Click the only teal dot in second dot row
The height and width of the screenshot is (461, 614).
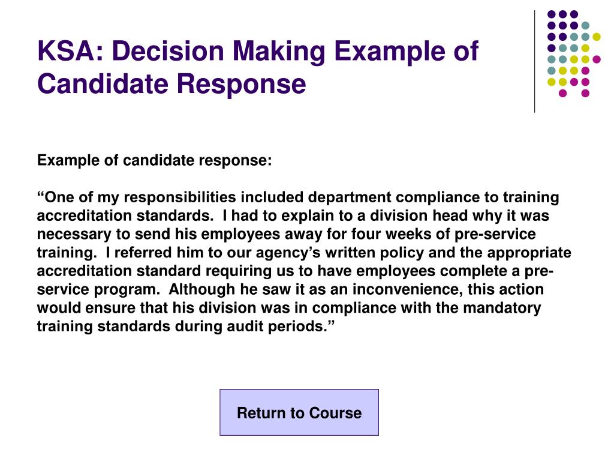[585, 26]
